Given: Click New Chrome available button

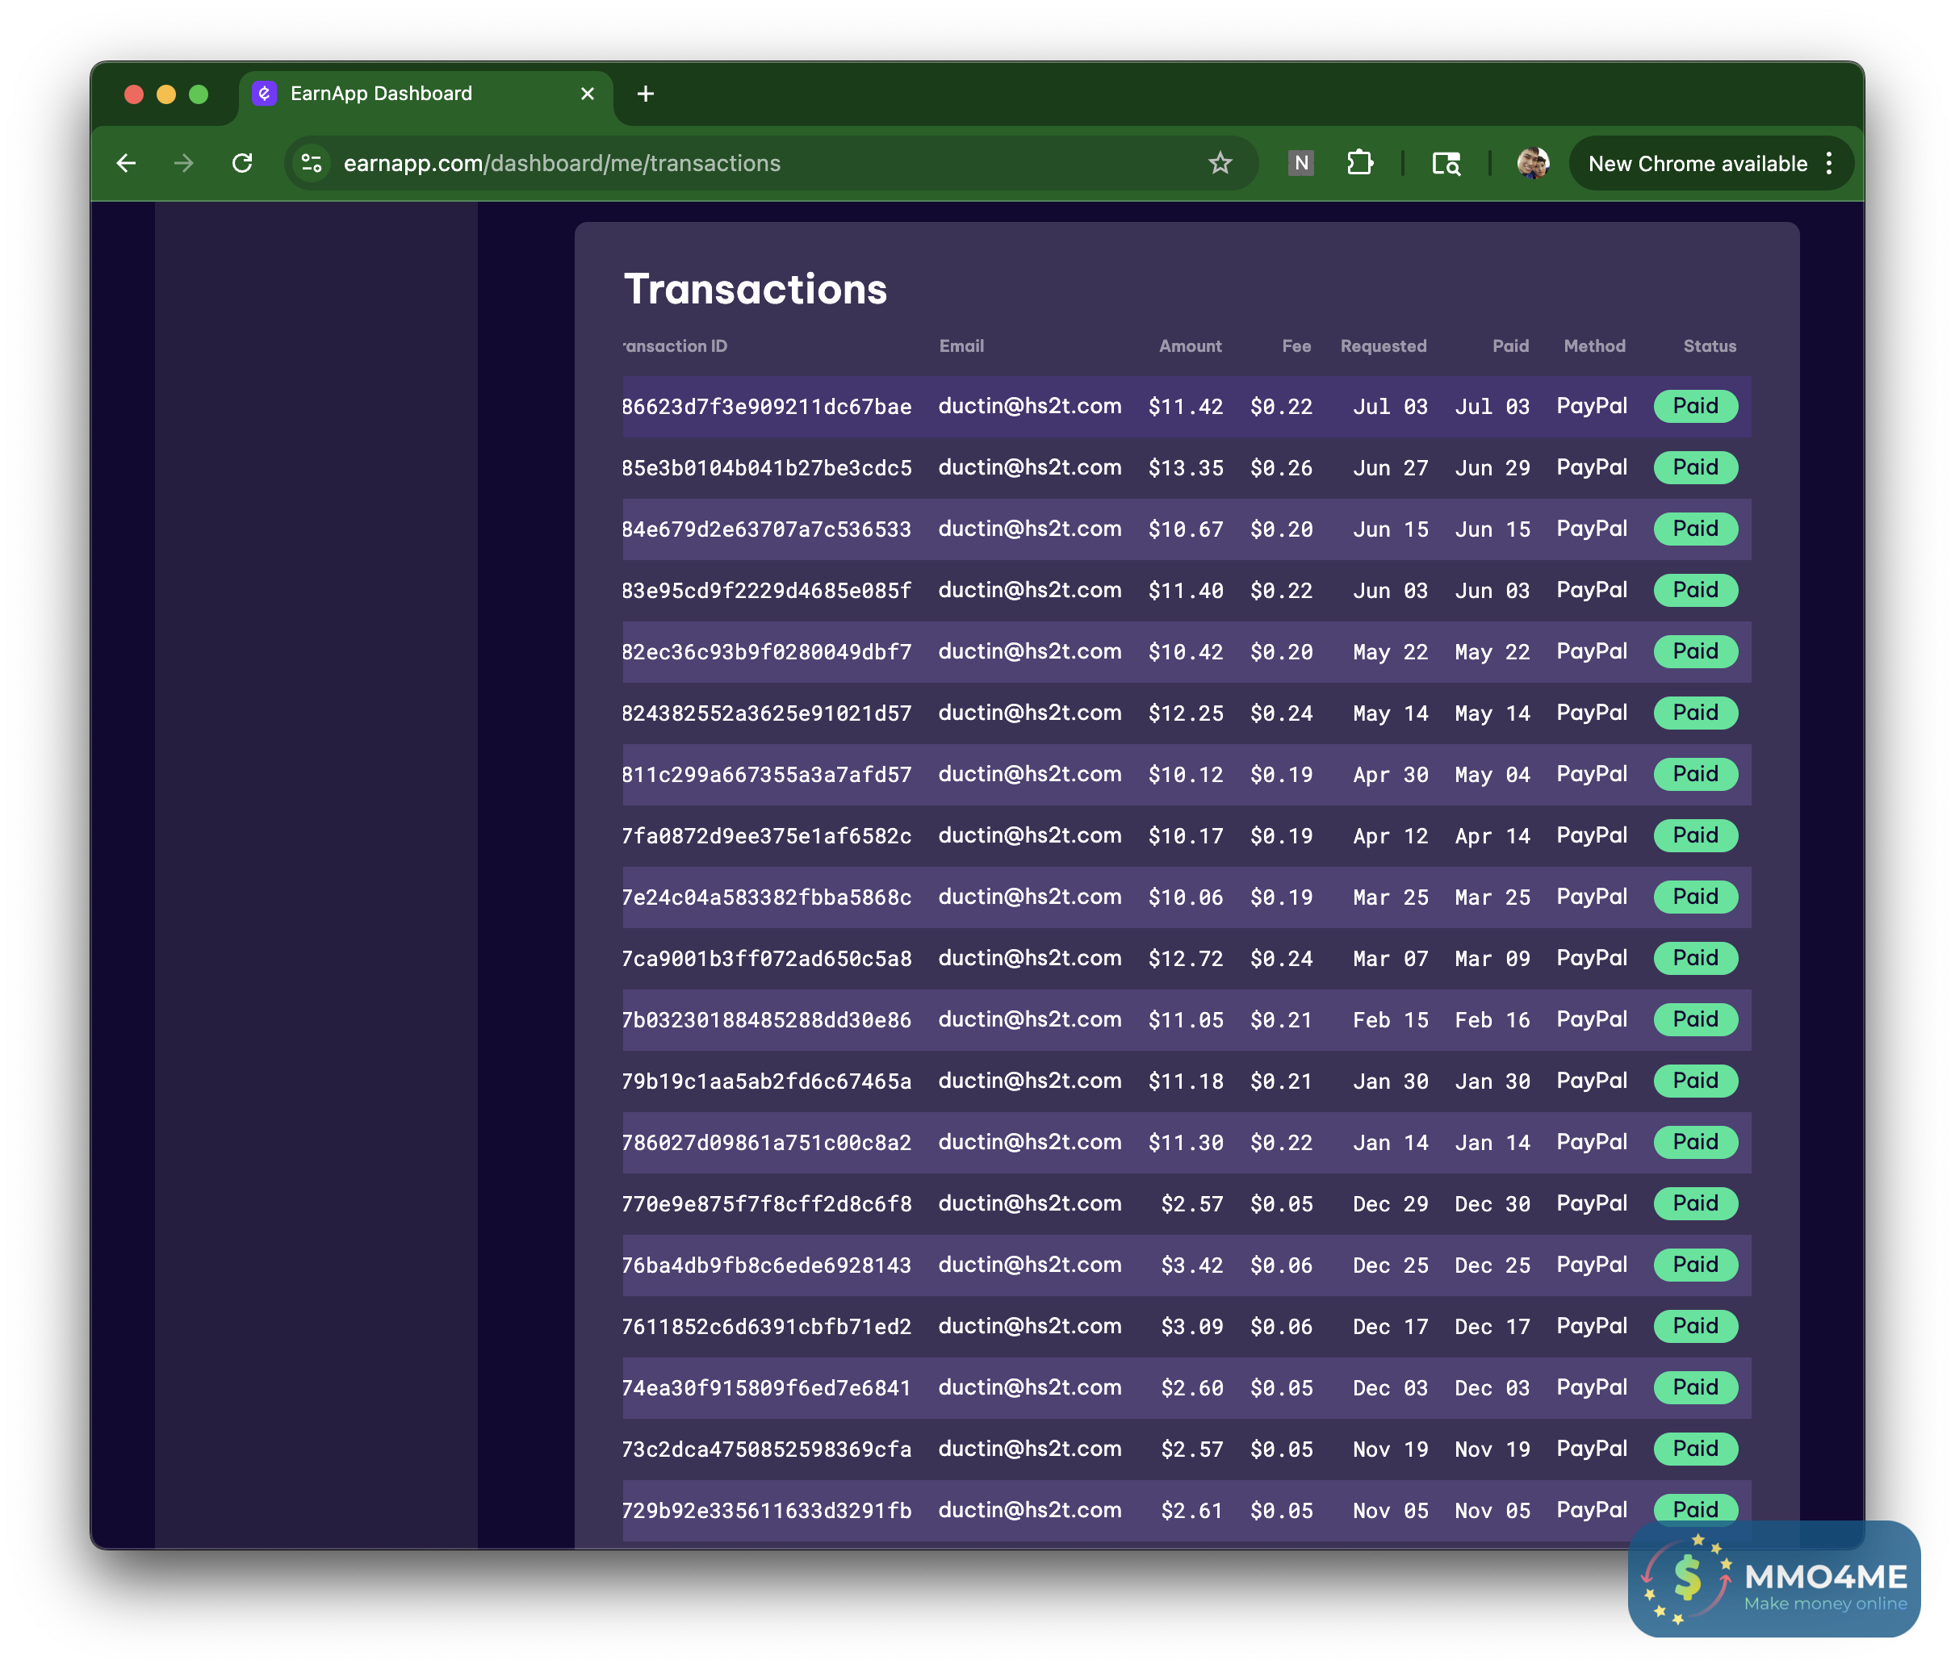Looking at the screenshot, I should click(1697, 163).
